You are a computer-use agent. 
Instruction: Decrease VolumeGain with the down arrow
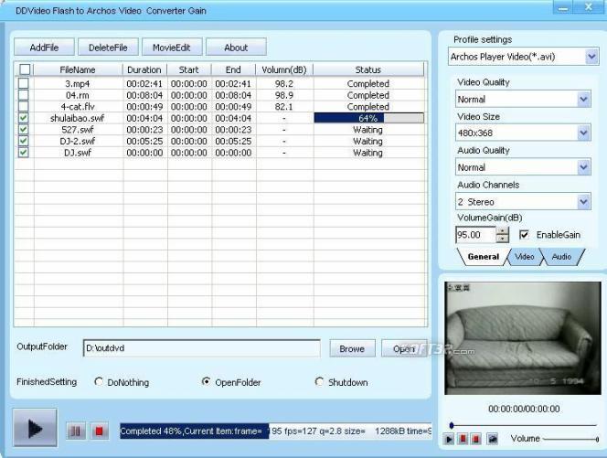point(503,239)
